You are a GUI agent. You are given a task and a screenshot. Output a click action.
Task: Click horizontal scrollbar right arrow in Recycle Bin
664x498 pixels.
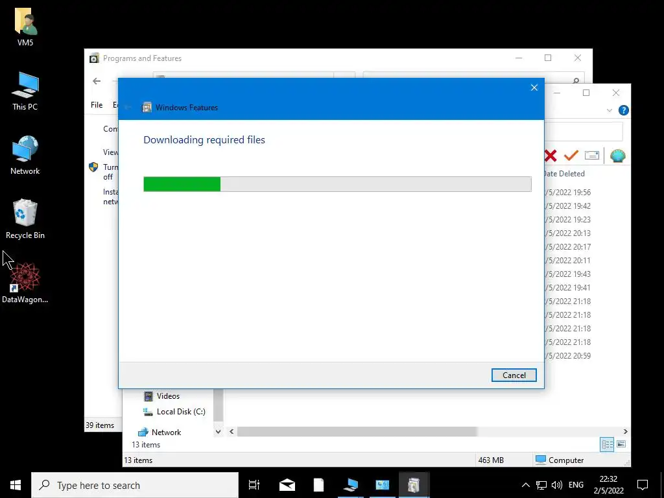tap(626, 431)
